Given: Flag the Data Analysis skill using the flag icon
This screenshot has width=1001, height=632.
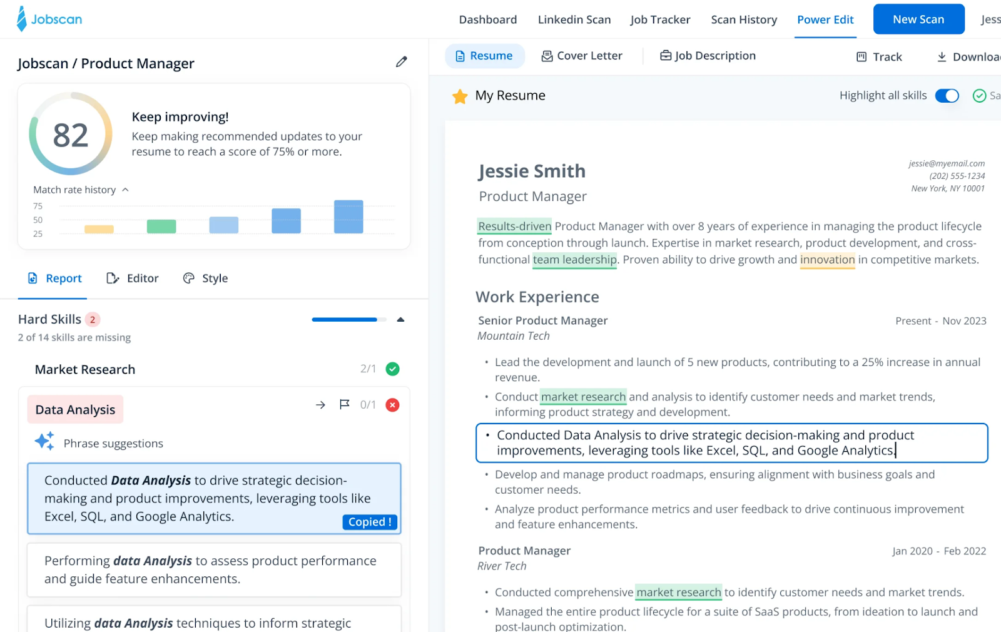Looking at the screenshot, I should pyautogui.click(x=344, y=405).
